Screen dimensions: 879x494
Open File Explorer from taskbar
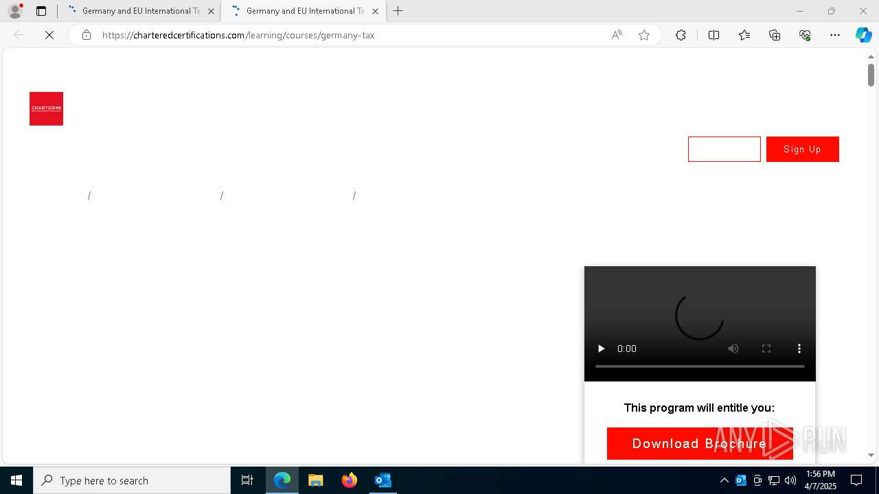coord(315,480)
